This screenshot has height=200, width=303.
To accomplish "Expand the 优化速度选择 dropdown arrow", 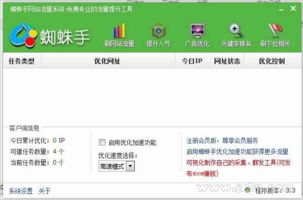I will (x=131, y=166).
